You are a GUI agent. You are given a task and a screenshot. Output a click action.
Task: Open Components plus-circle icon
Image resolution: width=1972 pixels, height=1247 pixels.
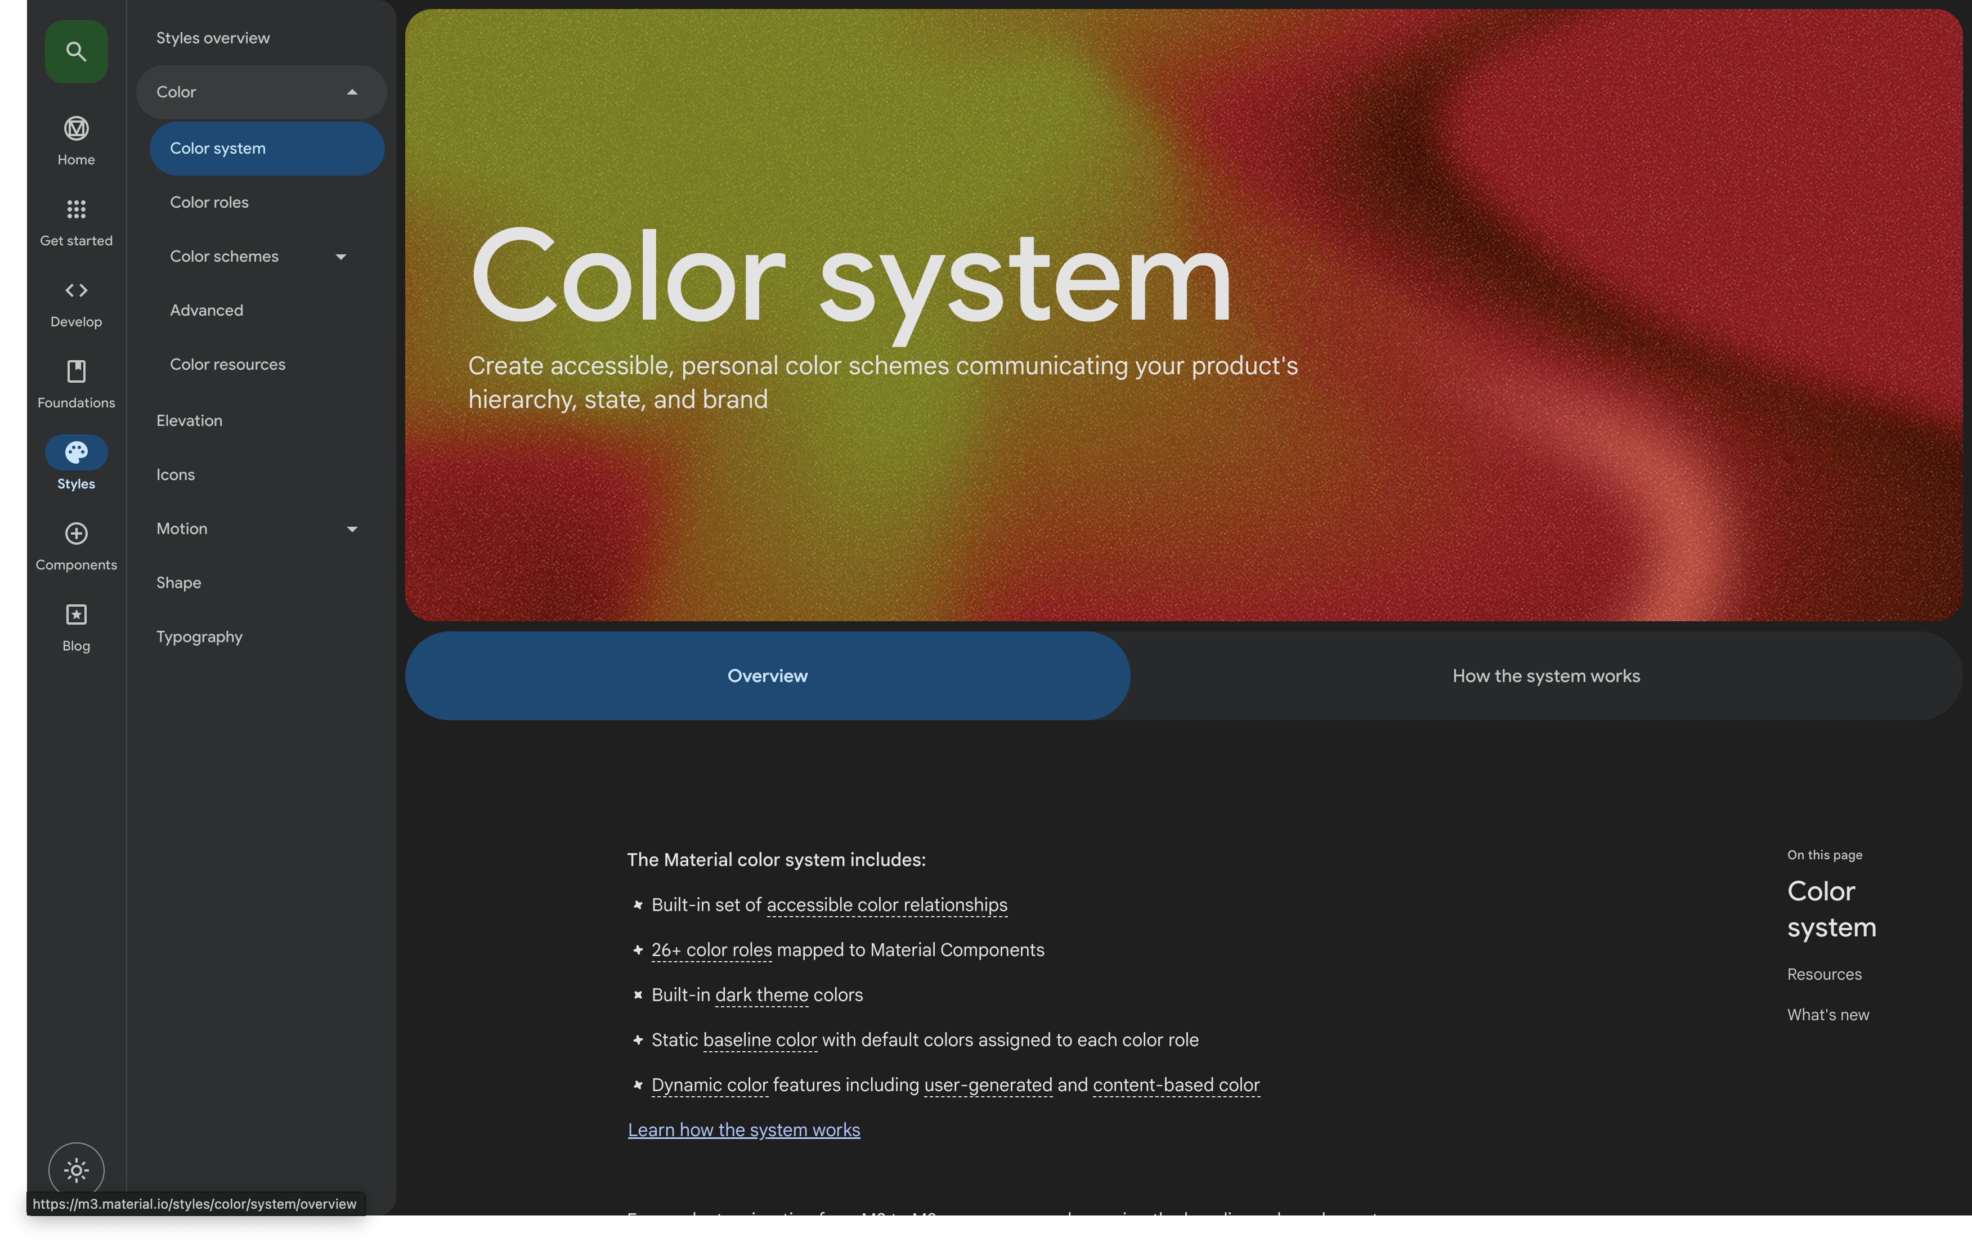(76, 534)
